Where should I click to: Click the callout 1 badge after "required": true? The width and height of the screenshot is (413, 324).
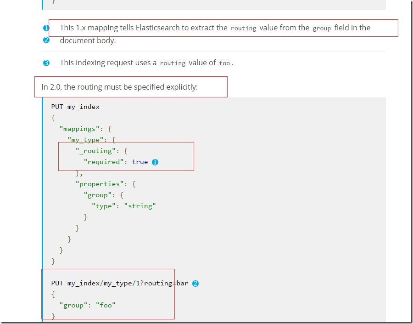tap(155, 162)
